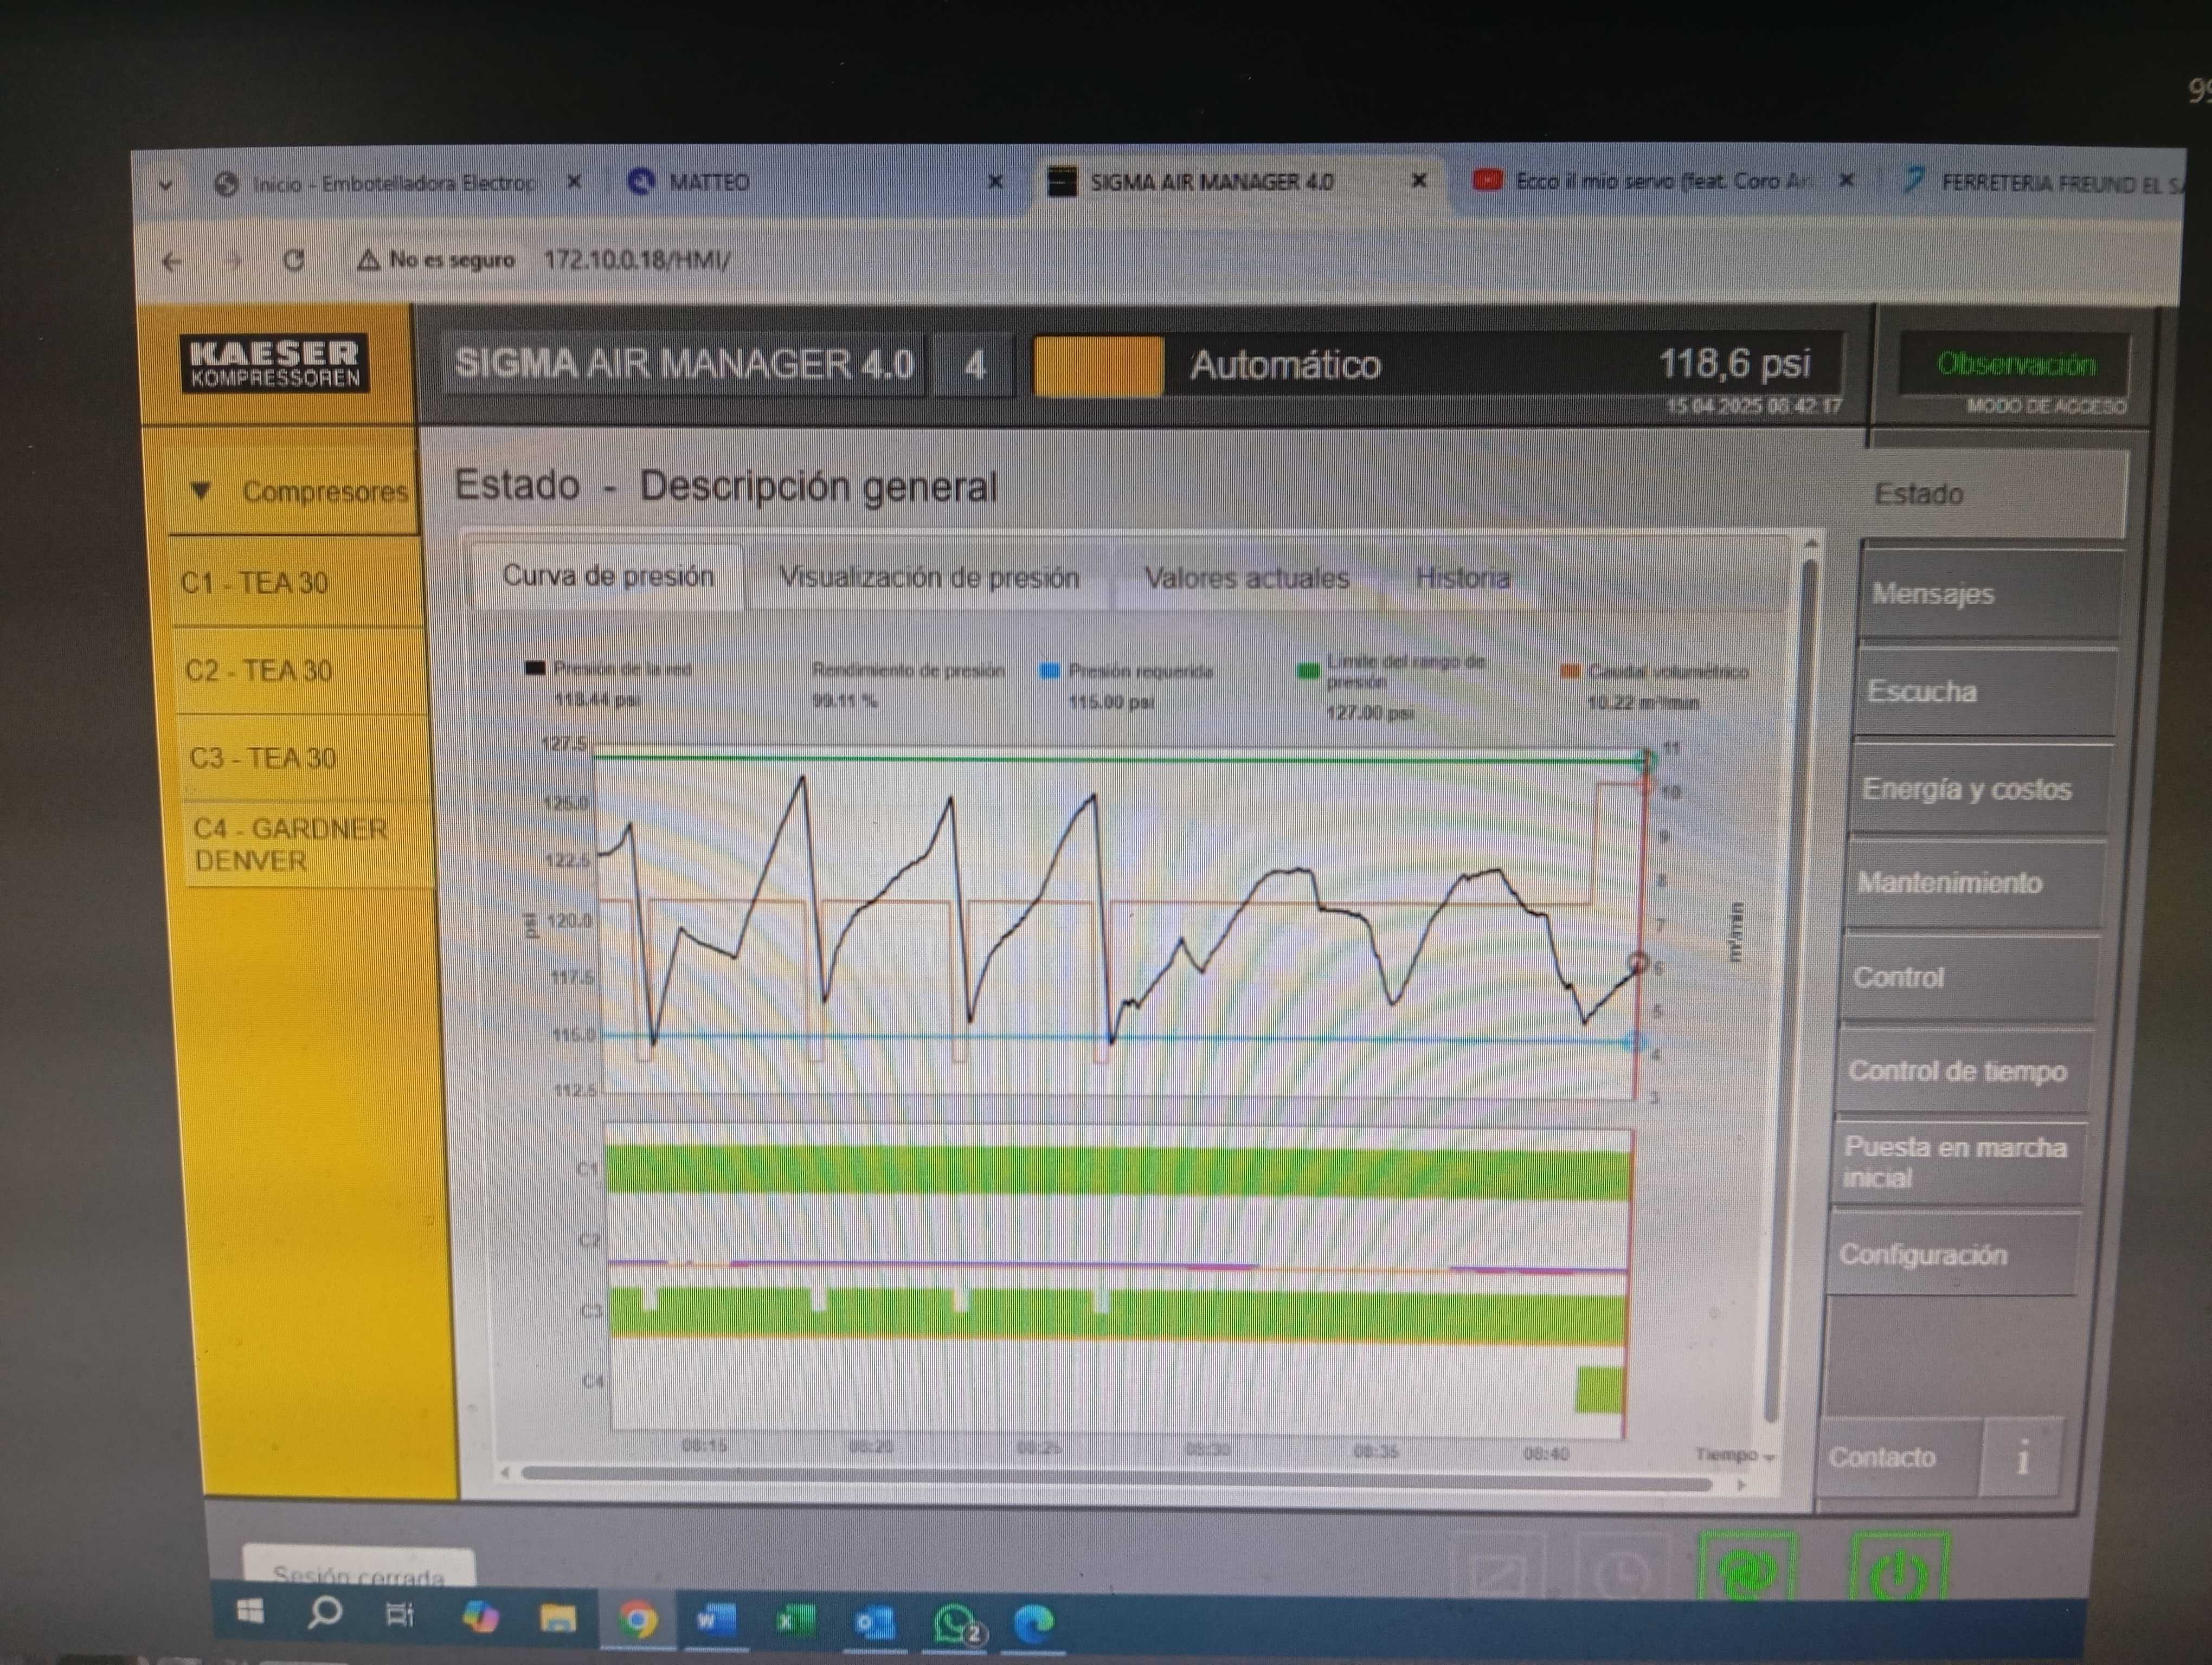This screenshot has height=1665, width=2212.
Task: Open the Mensajes menu
Action: (1990, 593)
